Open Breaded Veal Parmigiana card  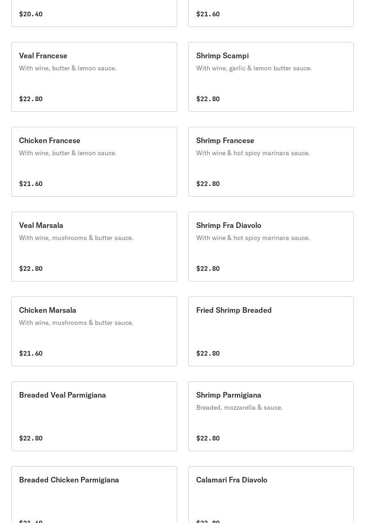[94, 416]
